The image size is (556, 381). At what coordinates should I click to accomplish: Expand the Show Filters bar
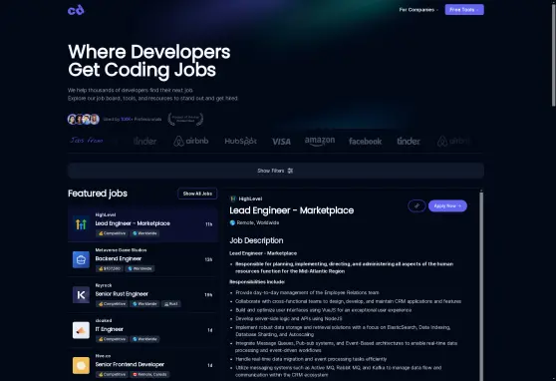(x=276, y=171)
